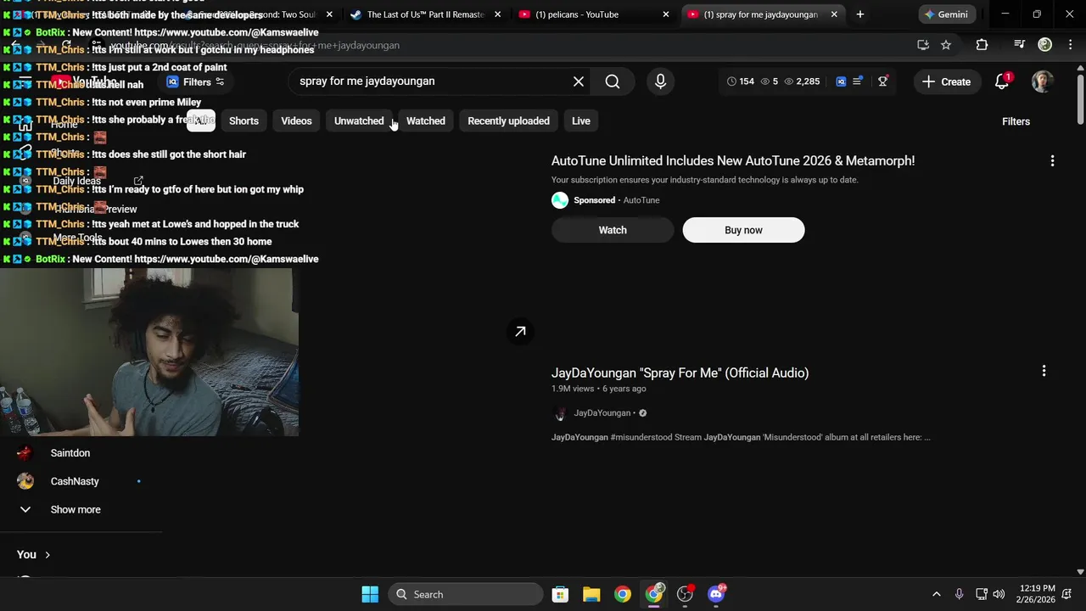Click the page vertical scrollbar
The image size is (1086, 611).
1080,102
